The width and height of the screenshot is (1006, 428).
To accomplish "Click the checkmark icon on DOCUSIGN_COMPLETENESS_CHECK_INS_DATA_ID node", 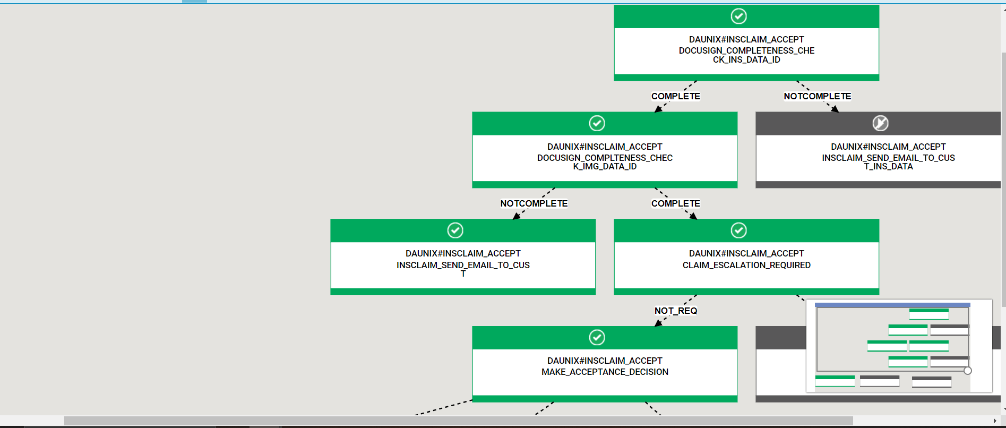I will 738,16.
